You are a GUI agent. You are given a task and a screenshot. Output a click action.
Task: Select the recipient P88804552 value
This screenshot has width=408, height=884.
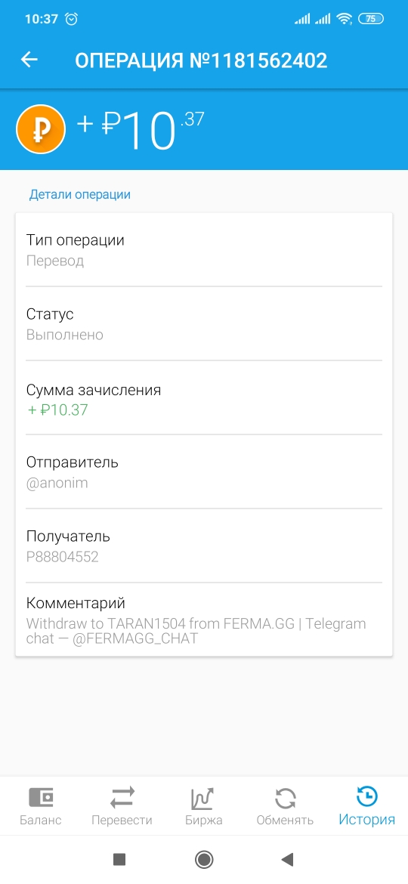click(63, 557)
